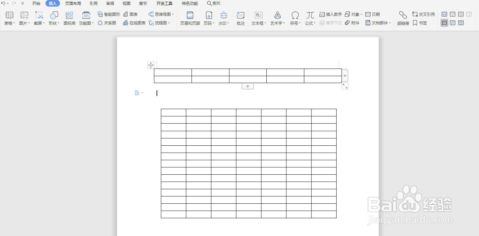Reset the form fields
Screen dimensions: 479x236
pyautogui.click(x=453, y=23)
